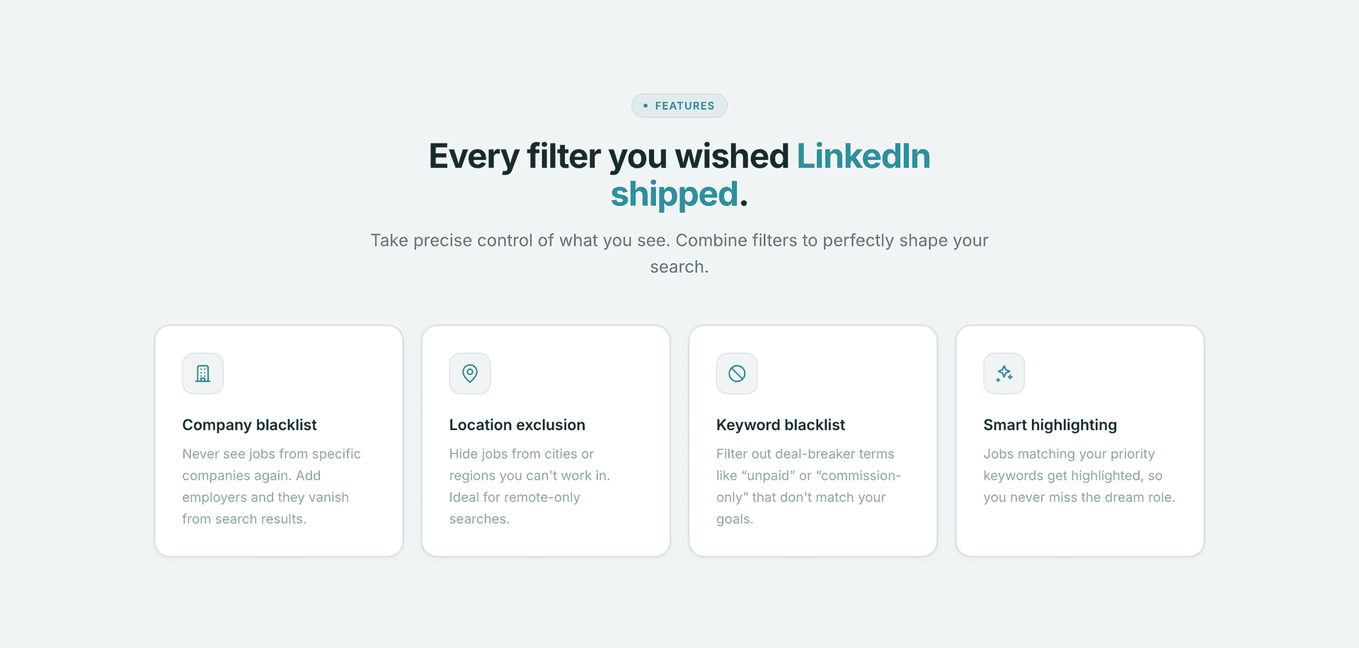1359x648 pixels.
Task: Click the Every filter you wished heading text
Action: pos(609,156)
